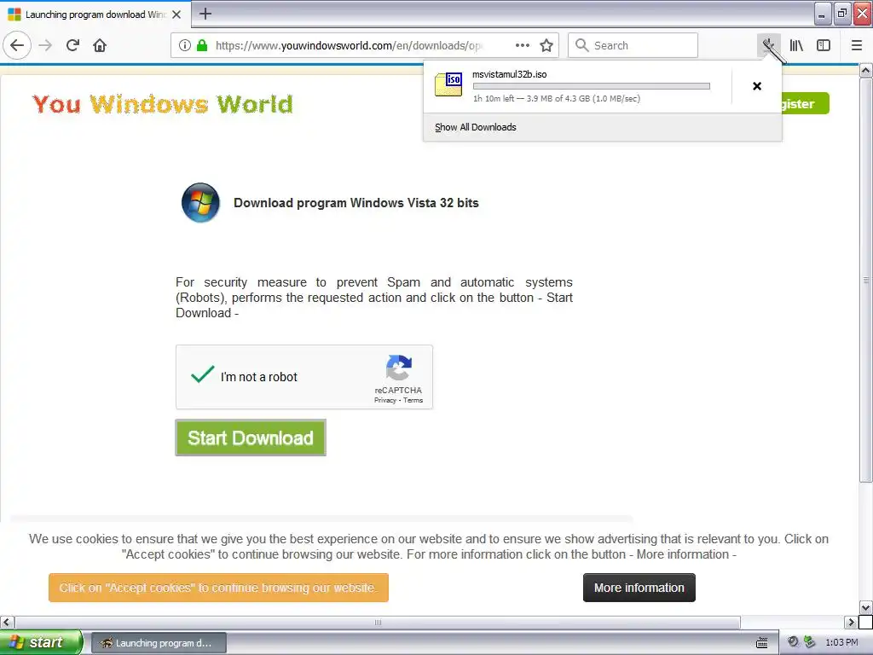Open reCAPTCHA Terms link

tap(413, 401)
